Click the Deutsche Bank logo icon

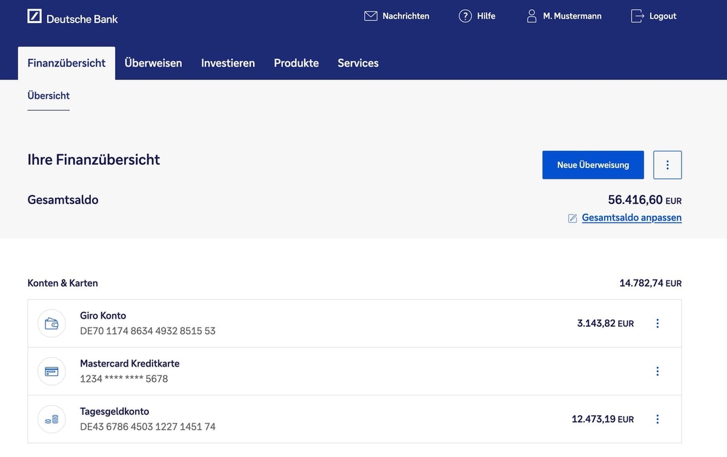coord(35,17)
